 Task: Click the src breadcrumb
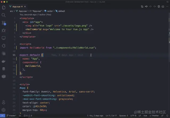(11, 11)
